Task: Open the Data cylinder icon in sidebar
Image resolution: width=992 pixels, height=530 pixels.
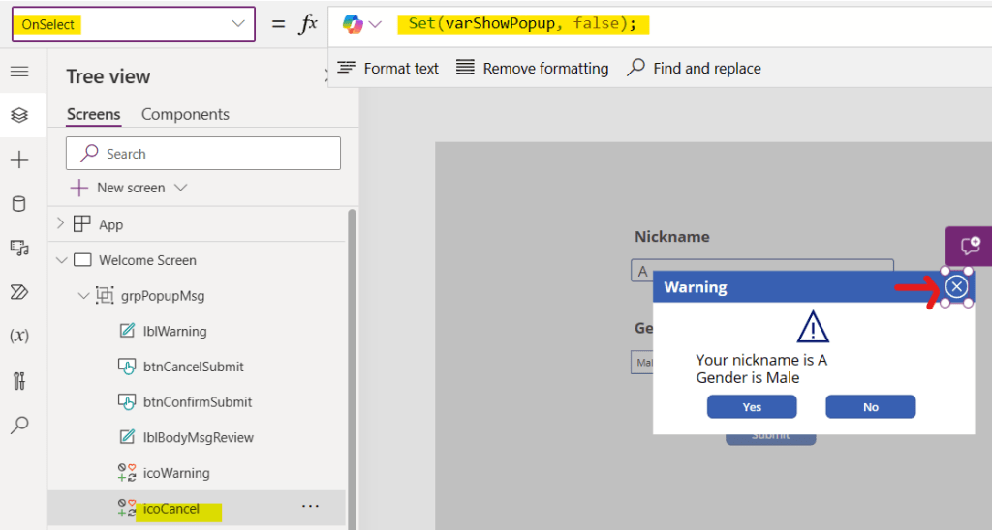Action: (19, 203)
